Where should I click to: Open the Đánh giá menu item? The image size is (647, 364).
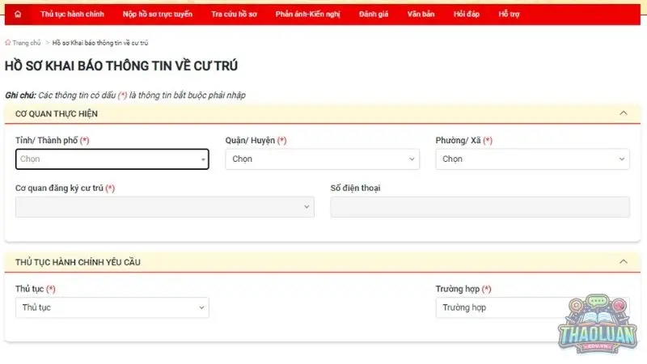374,14
